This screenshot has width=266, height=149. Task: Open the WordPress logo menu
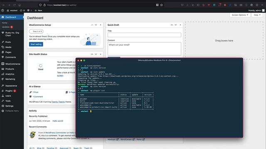coord(2,10)
